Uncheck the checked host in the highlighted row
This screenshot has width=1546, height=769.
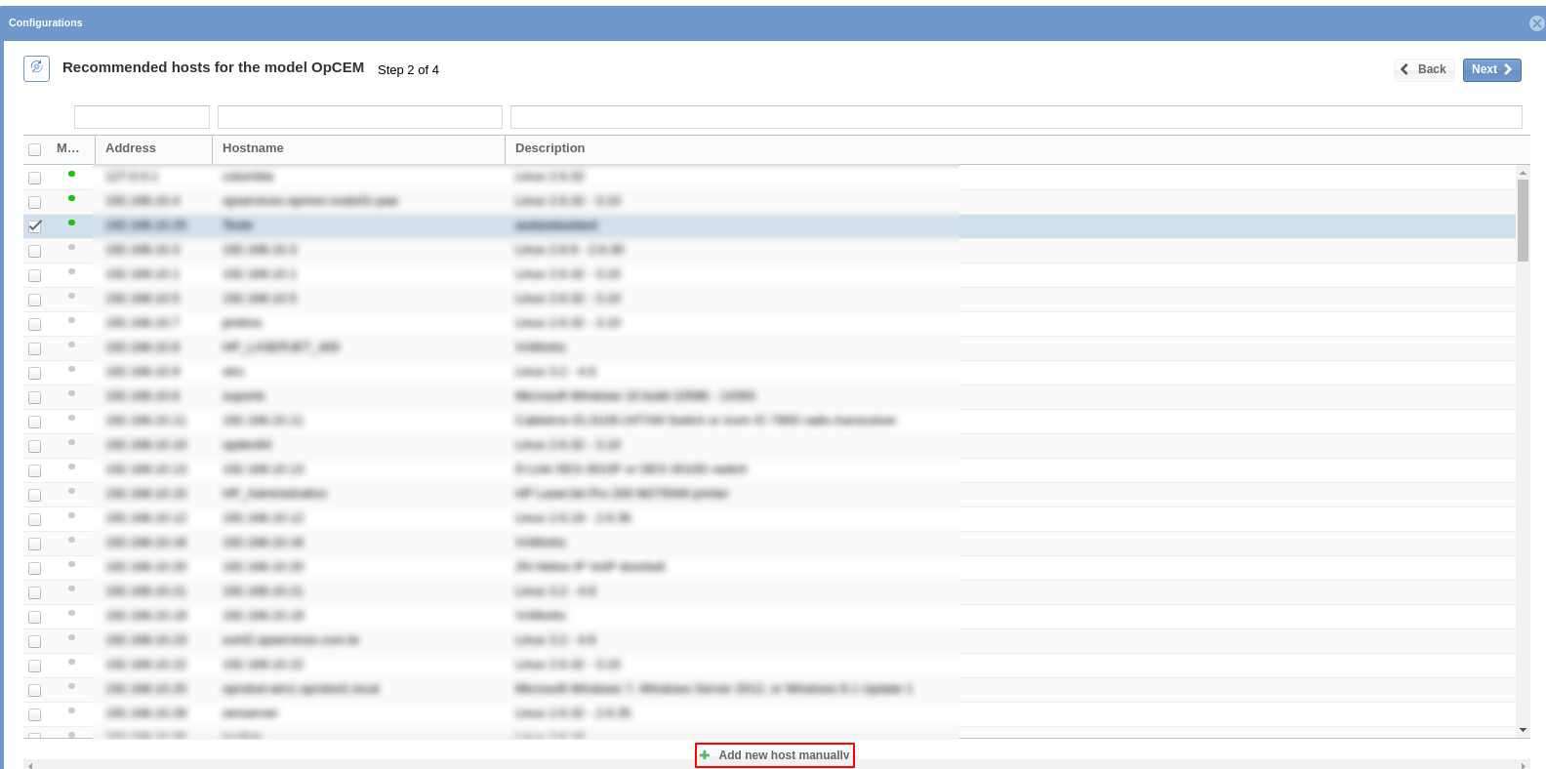[x=35, y=225]
